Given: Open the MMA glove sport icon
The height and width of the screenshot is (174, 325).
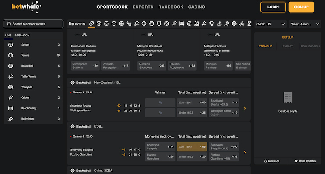Looking at the screenshot, I should 152,24.
